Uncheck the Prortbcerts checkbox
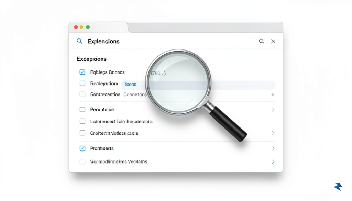This screenshot has width=352, height=201. click(82, 148)
